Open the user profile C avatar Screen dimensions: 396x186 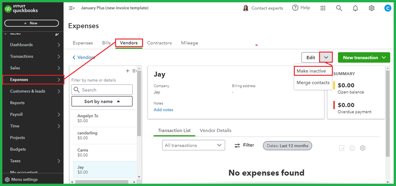coord(387,8)
